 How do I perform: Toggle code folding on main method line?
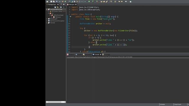pos(71,16)
